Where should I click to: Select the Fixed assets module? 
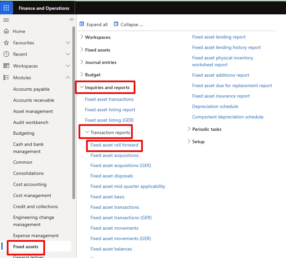pos(26,247)
